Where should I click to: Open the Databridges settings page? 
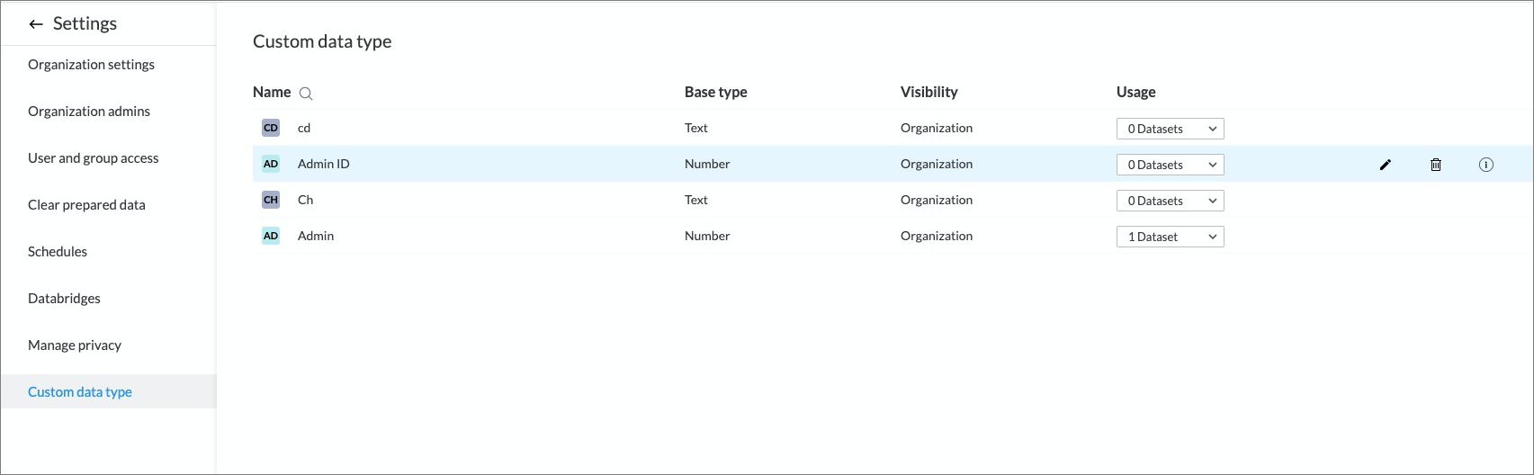(64, 299)
